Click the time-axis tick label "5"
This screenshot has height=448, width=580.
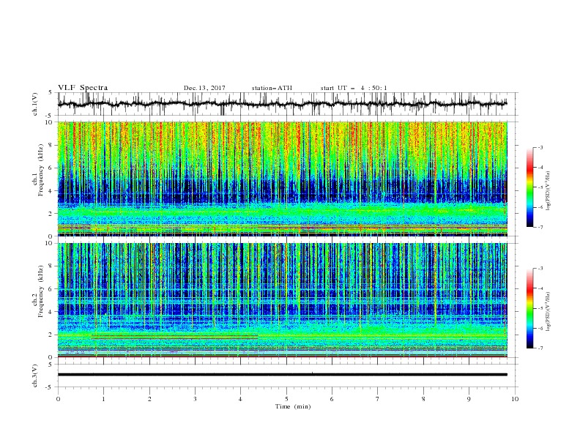pyautogui.click(x=286, y=399)
